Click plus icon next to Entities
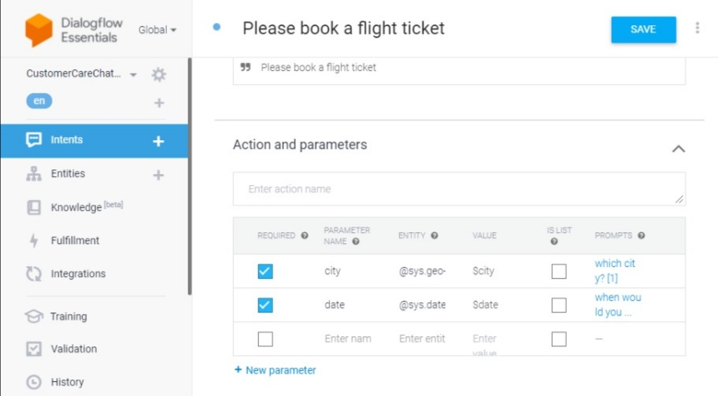 pyautogui.click(x=158, y=175)
